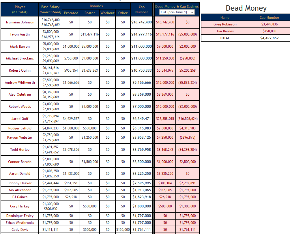Click the main table's Cap Number header
Screen dimensions: 294x234
tap(142, 10)
